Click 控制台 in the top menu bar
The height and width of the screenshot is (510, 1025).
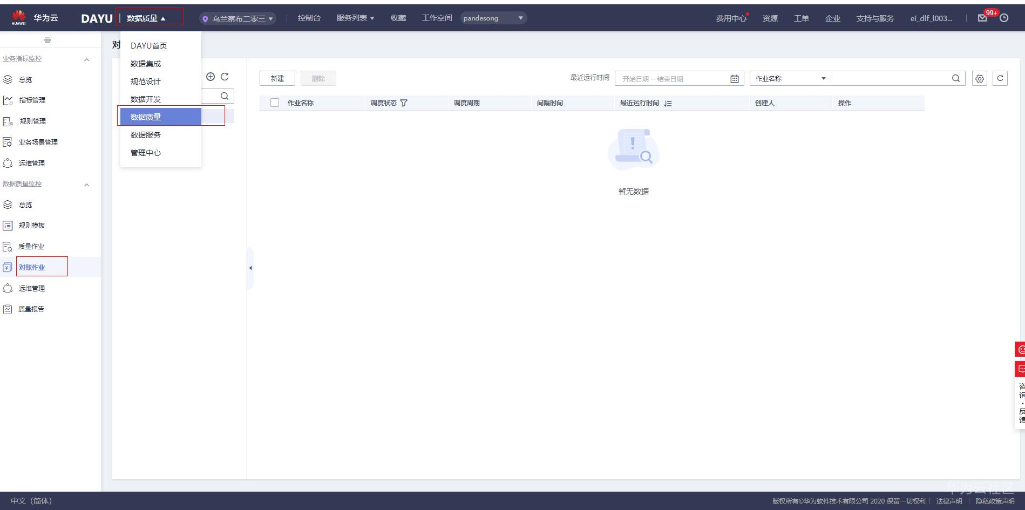[x=309, y=17]
